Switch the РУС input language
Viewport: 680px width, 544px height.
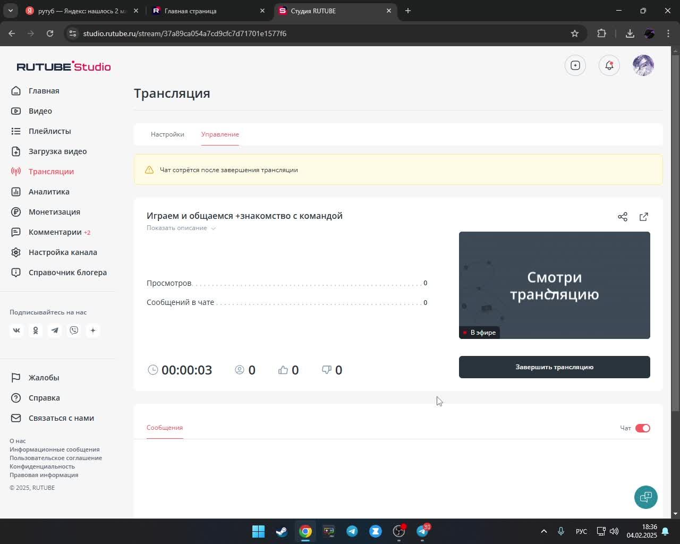click(x=581, y=531)
